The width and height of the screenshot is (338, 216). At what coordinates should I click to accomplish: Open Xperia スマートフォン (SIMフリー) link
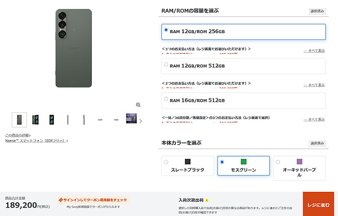36,141
